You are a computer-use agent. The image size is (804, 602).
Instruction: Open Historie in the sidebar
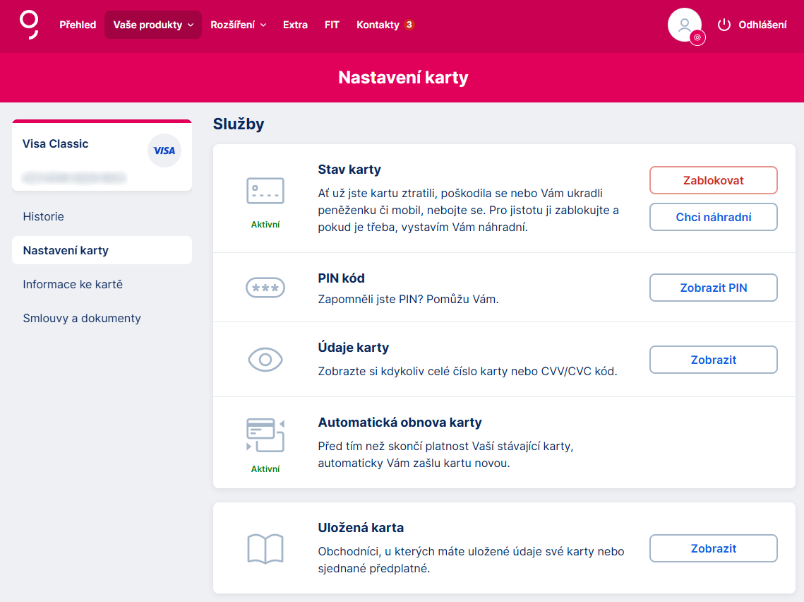(44, 216)
